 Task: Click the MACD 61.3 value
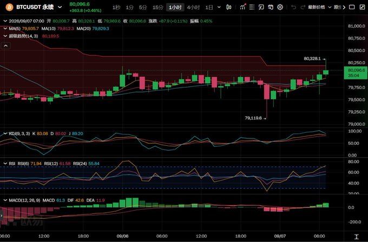pyautogui.click(x=61, y=200)
